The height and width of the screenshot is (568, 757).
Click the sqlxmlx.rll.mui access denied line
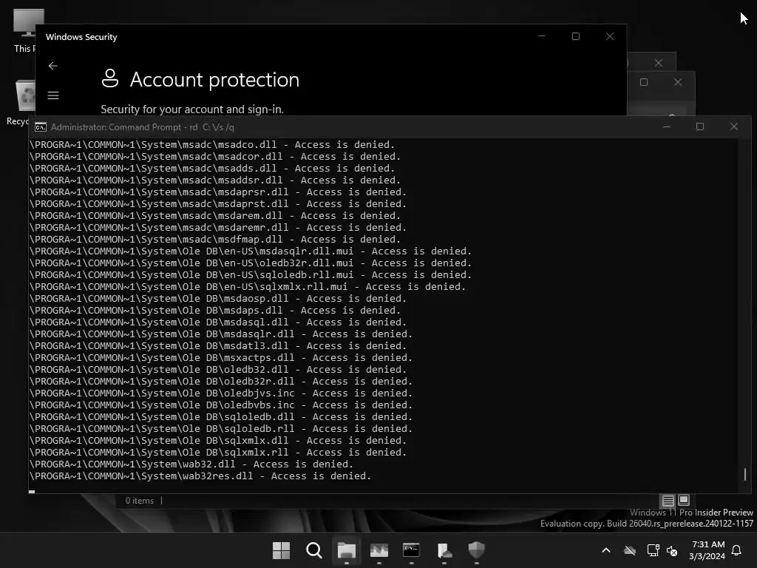247,286
